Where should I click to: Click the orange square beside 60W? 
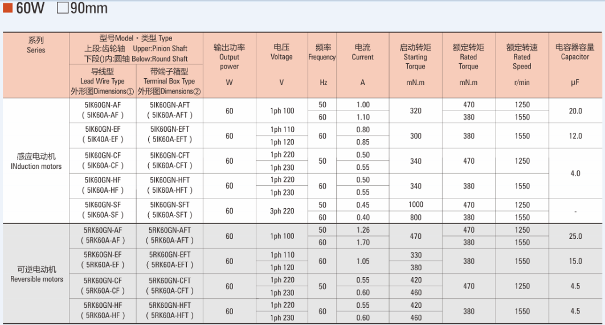point(9,9)
